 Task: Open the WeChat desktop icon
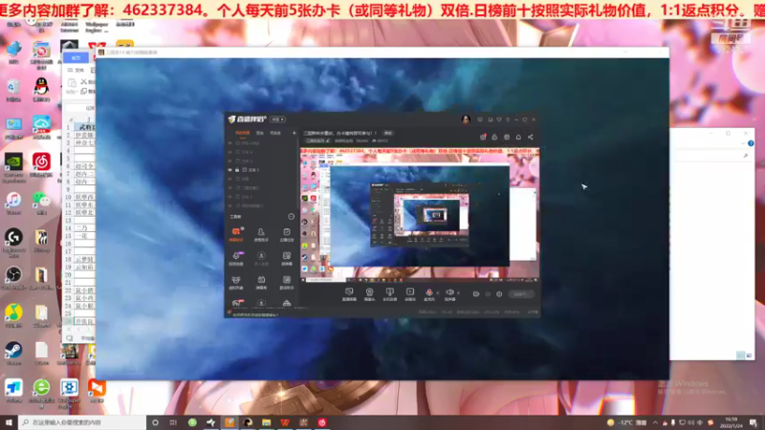click(41, 203)
